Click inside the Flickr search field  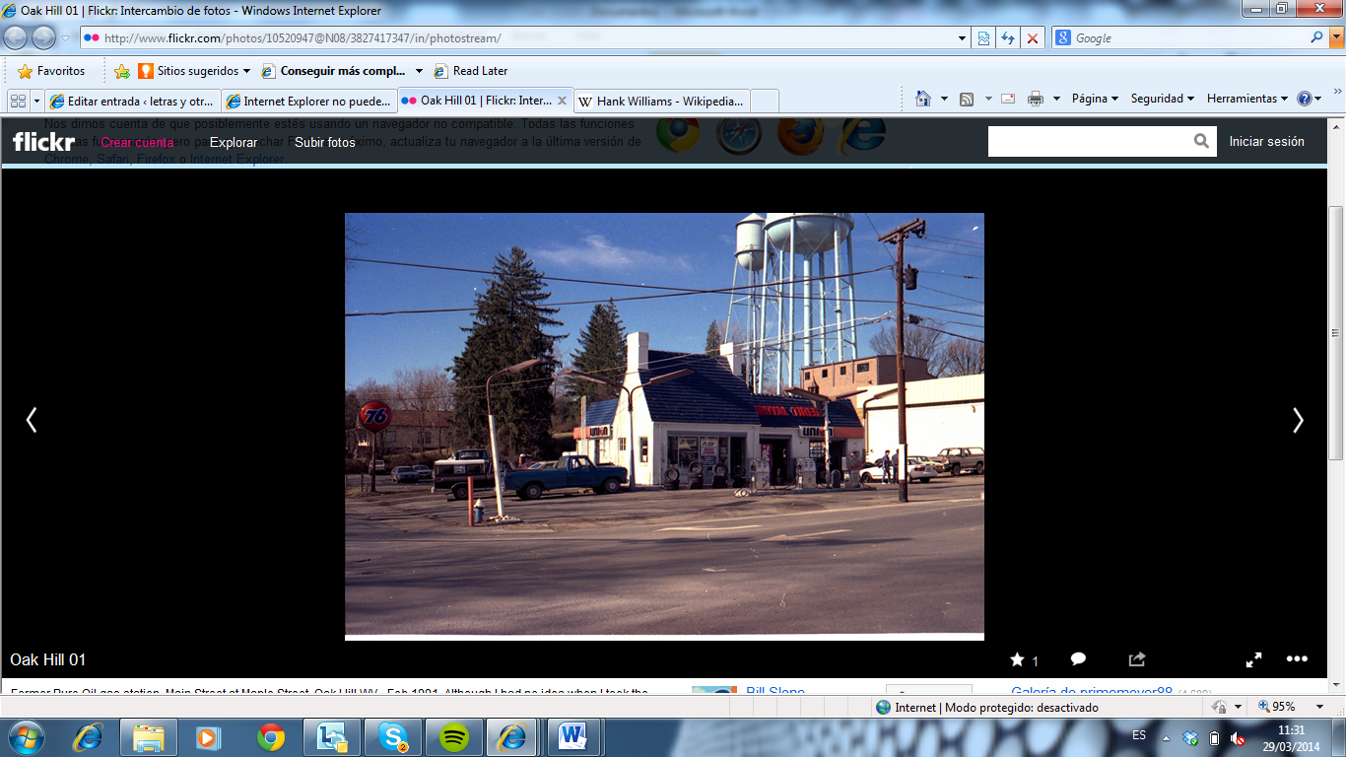[1089, 141]
